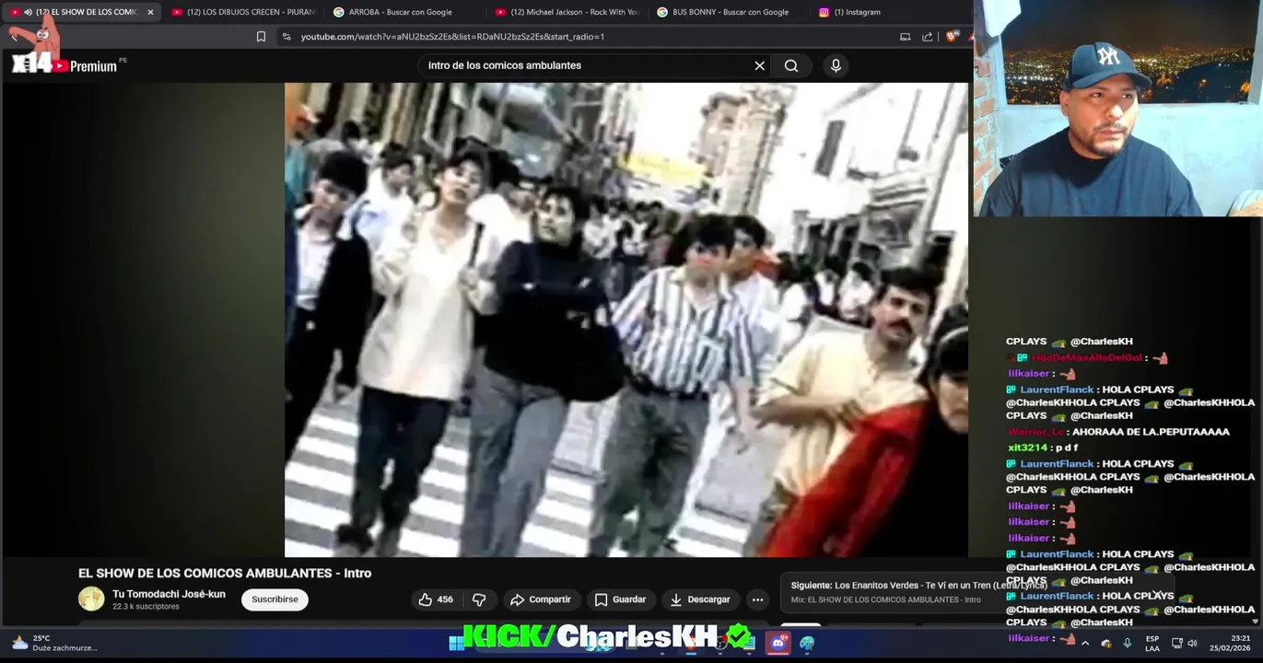1263x663 pixels.
Task: Change ESP LAA input language
Action: coord(1152,643)
